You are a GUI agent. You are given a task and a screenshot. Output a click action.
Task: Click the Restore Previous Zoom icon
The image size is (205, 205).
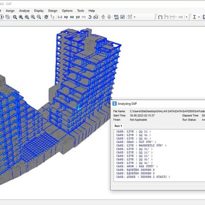click(27, 17)
